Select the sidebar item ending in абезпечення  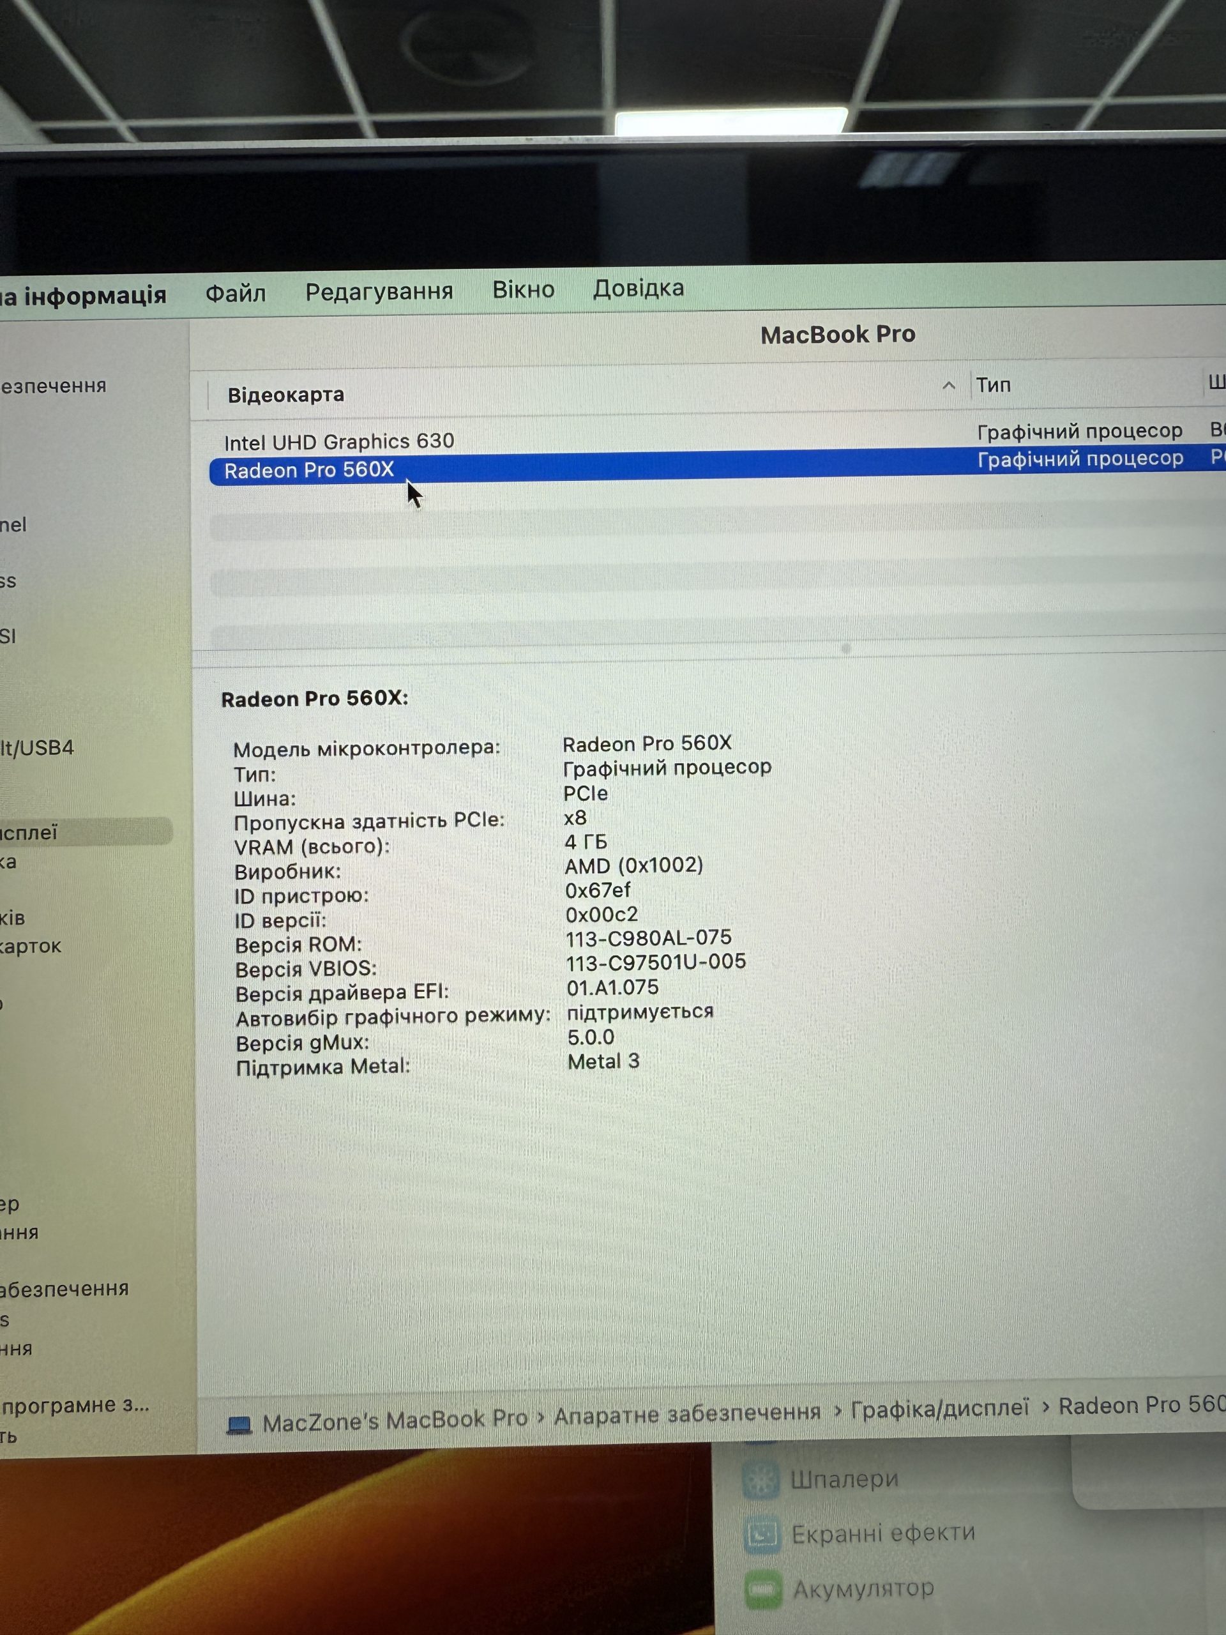coord(64,1288)
